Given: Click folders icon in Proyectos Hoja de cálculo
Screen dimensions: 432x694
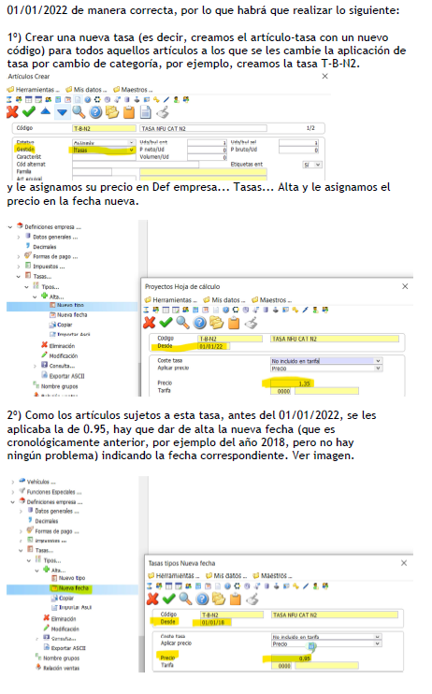Looking at the screenshot, I should pos(216,323).
